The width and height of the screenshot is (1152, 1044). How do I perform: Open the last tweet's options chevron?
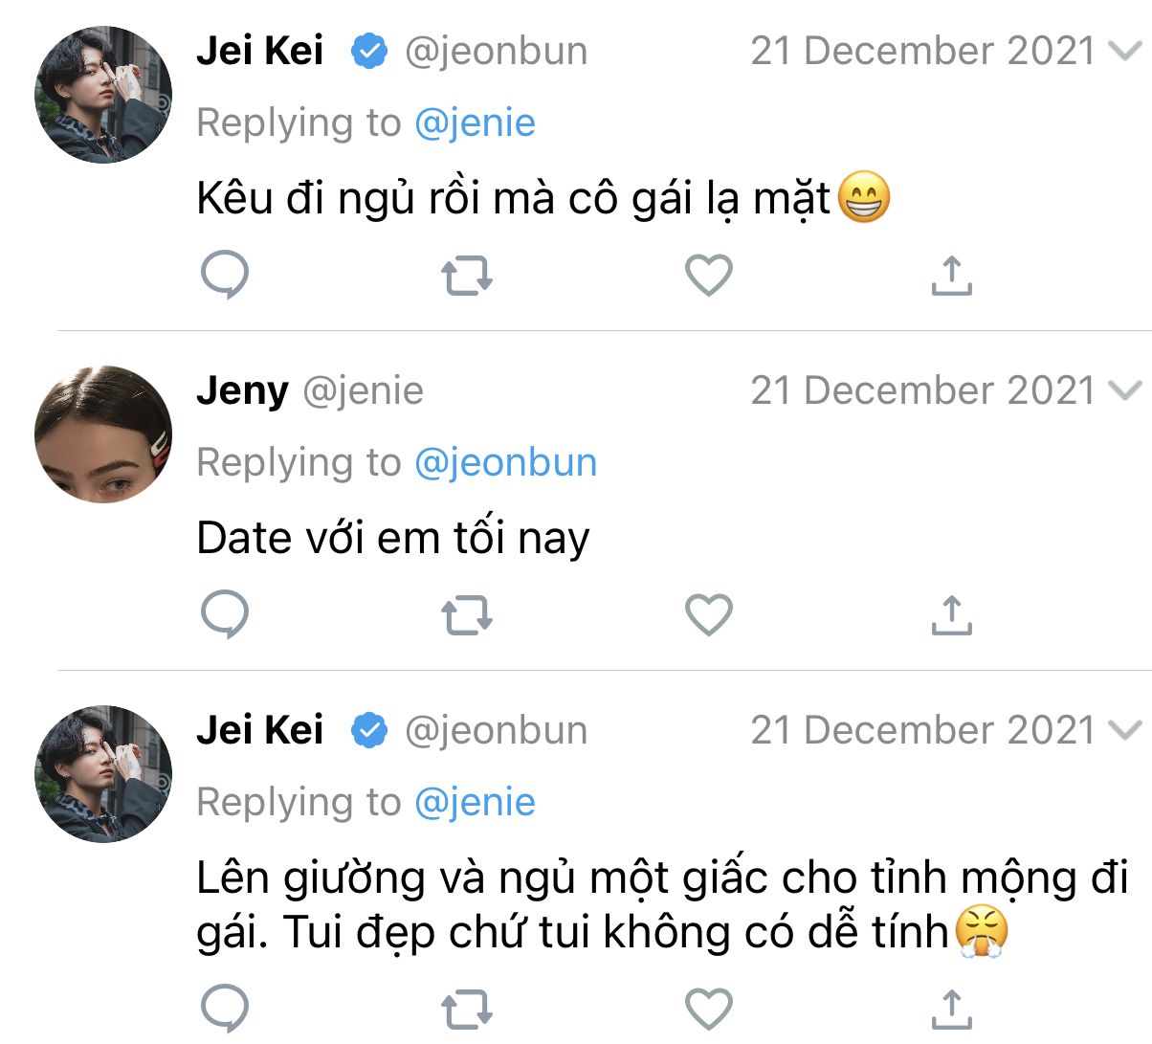tap(1125, 731)
